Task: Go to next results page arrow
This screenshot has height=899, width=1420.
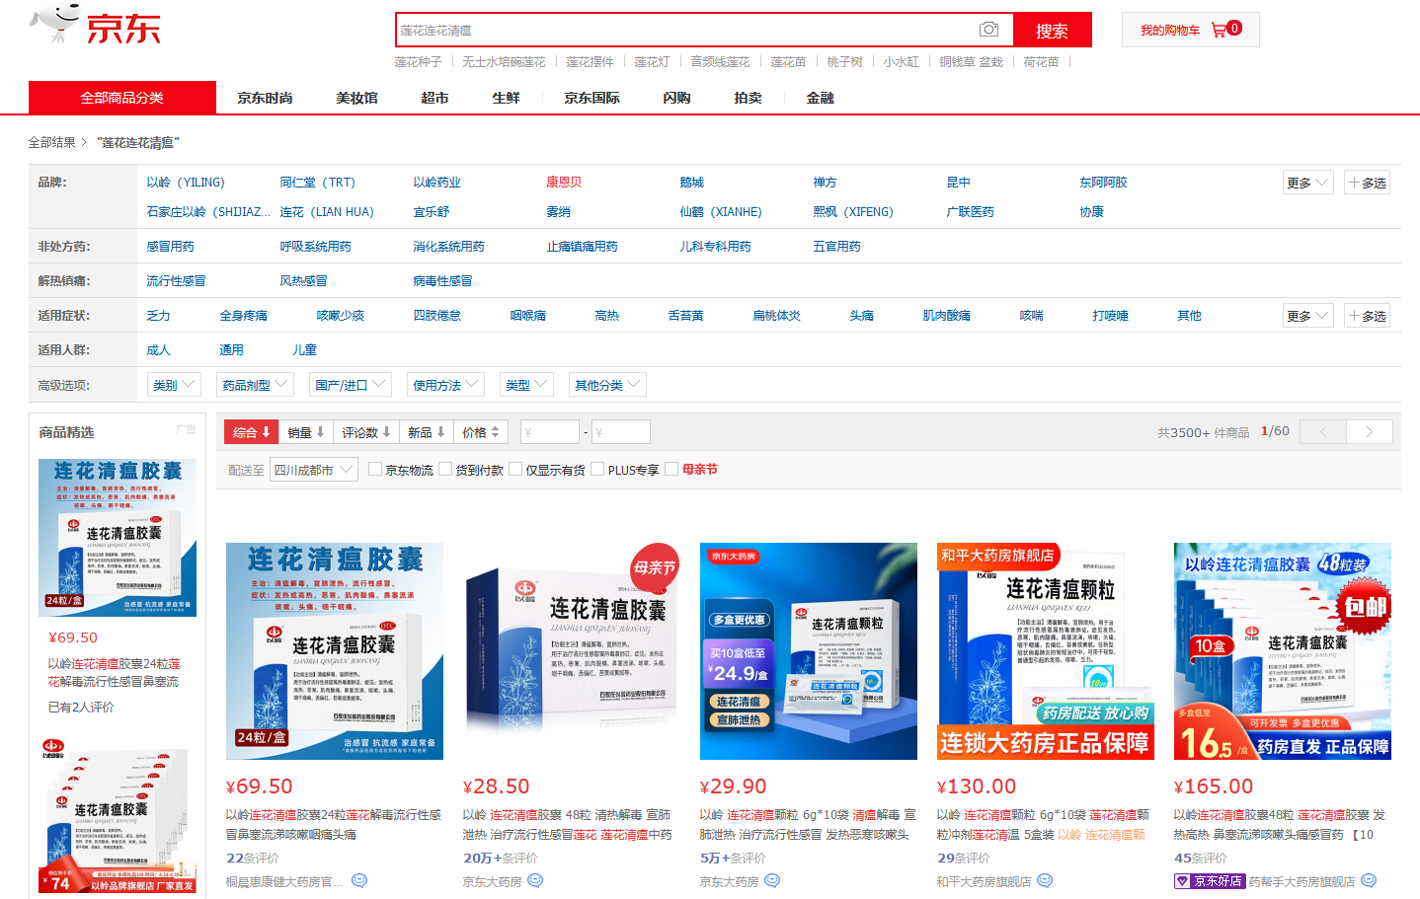Action: 1370,432
